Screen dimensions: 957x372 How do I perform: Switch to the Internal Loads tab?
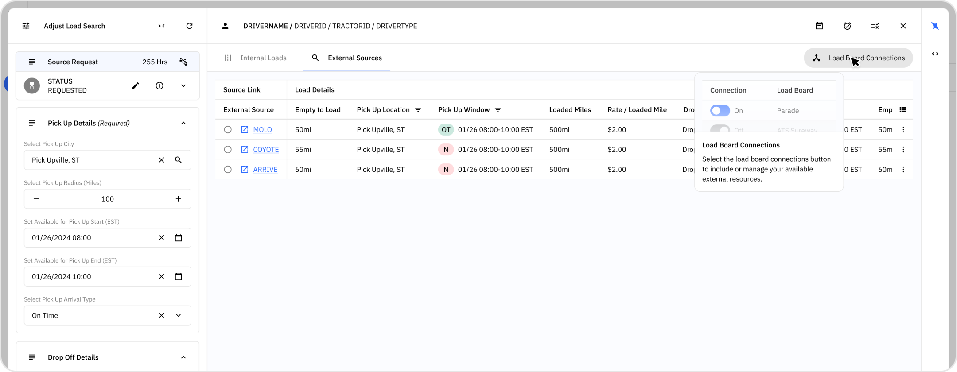(x=255, y=58)
